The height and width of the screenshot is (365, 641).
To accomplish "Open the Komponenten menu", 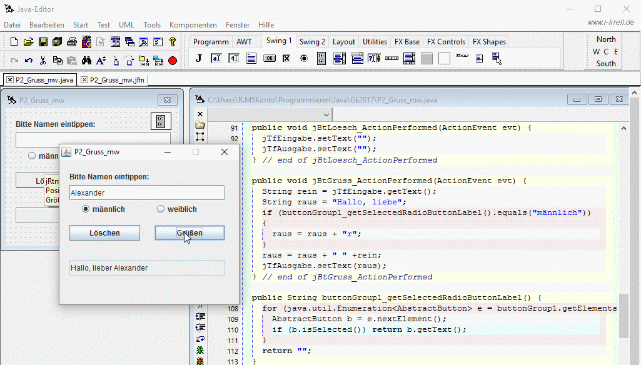I will (193, 25).
